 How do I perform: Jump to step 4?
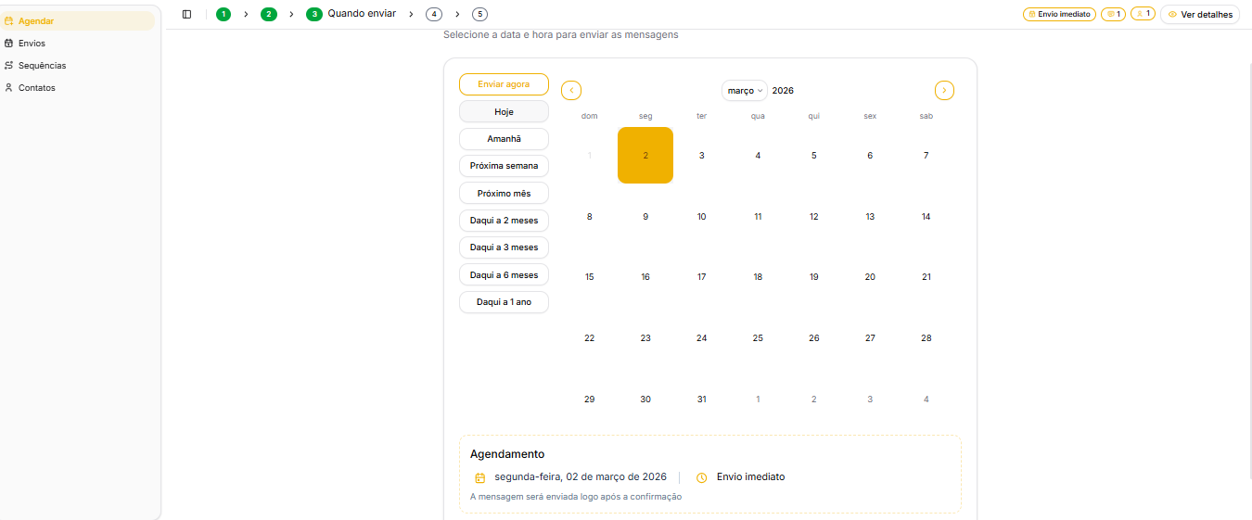(434, 14)
